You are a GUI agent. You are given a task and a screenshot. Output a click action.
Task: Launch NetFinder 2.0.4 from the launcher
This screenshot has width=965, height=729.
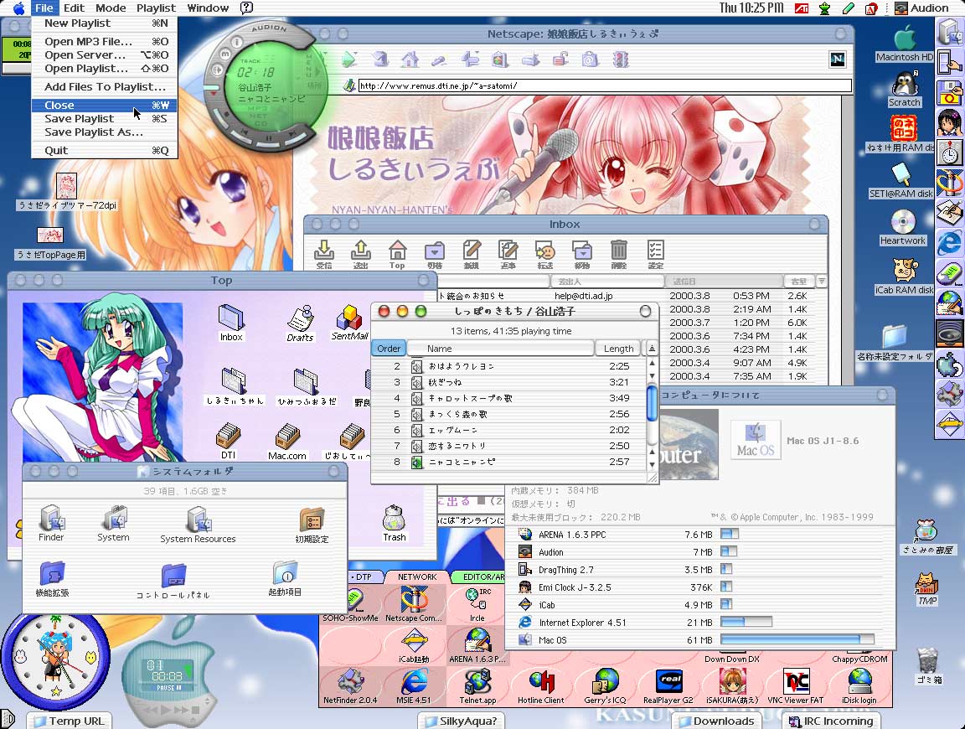[x=350, y=682]
